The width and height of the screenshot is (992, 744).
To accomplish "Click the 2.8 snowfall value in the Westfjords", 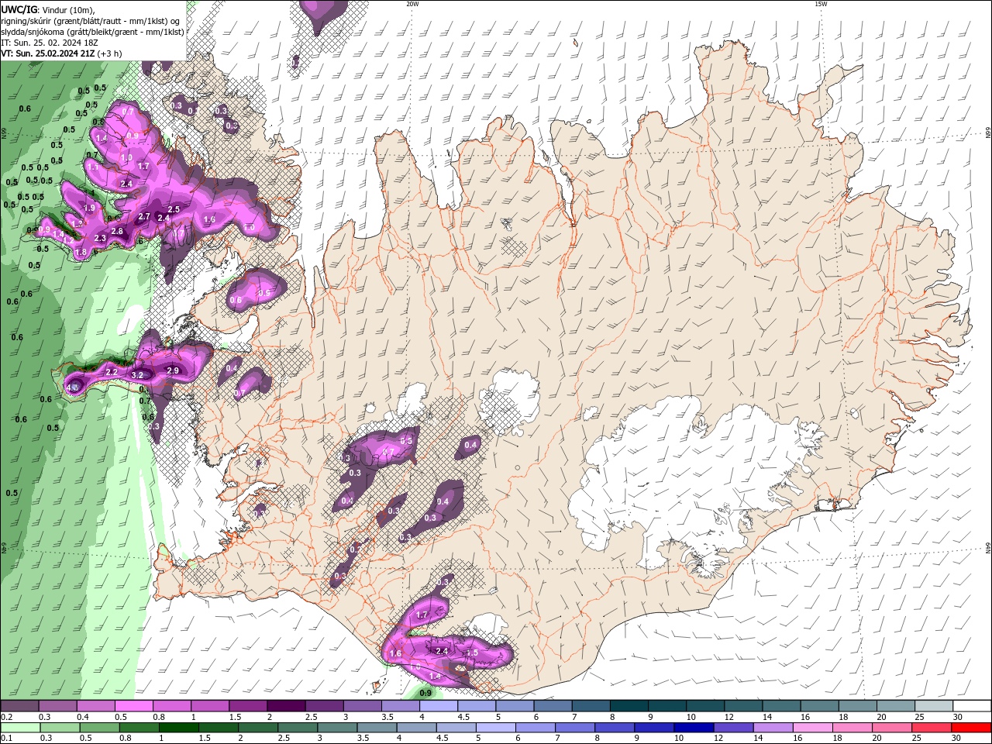I will pyautogui.click(x=117, y=232).
